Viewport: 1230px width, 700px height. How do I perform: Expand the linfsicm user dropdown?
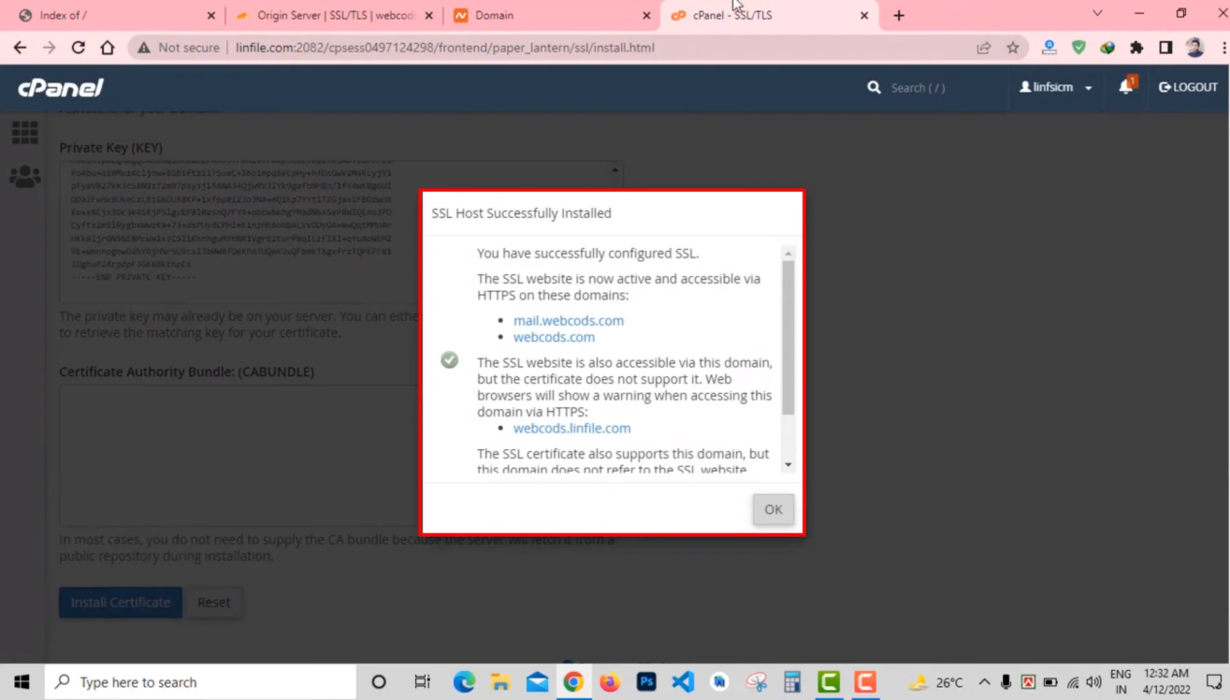pyautogui.click(x=1056, y=87)
